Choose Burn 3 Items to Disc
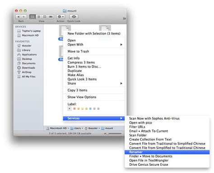This screenshot has height=173, width=214. pyautogui.click(x=94, y=67)
